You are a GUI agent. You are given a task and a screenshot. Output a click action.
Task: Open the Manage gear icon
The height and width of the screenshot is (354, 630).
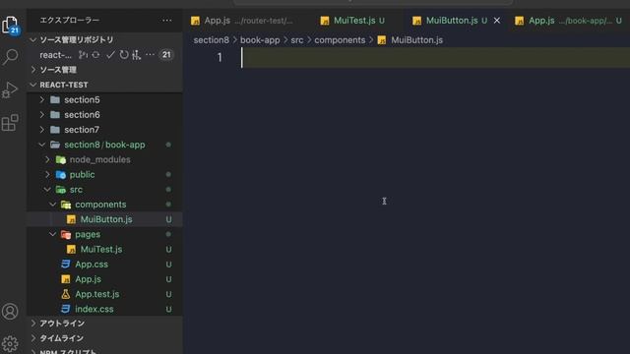coord(10,343)
